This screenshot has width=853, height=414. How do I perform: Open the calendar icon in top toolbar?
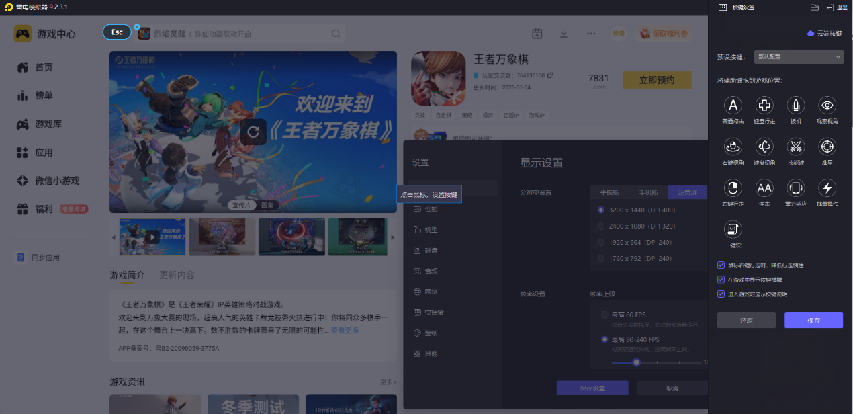[x=537, y=34]
